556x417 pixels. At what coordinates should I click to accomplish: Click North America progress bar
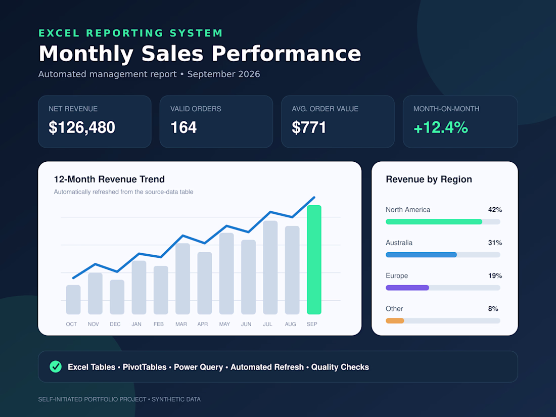coord(443,221)
